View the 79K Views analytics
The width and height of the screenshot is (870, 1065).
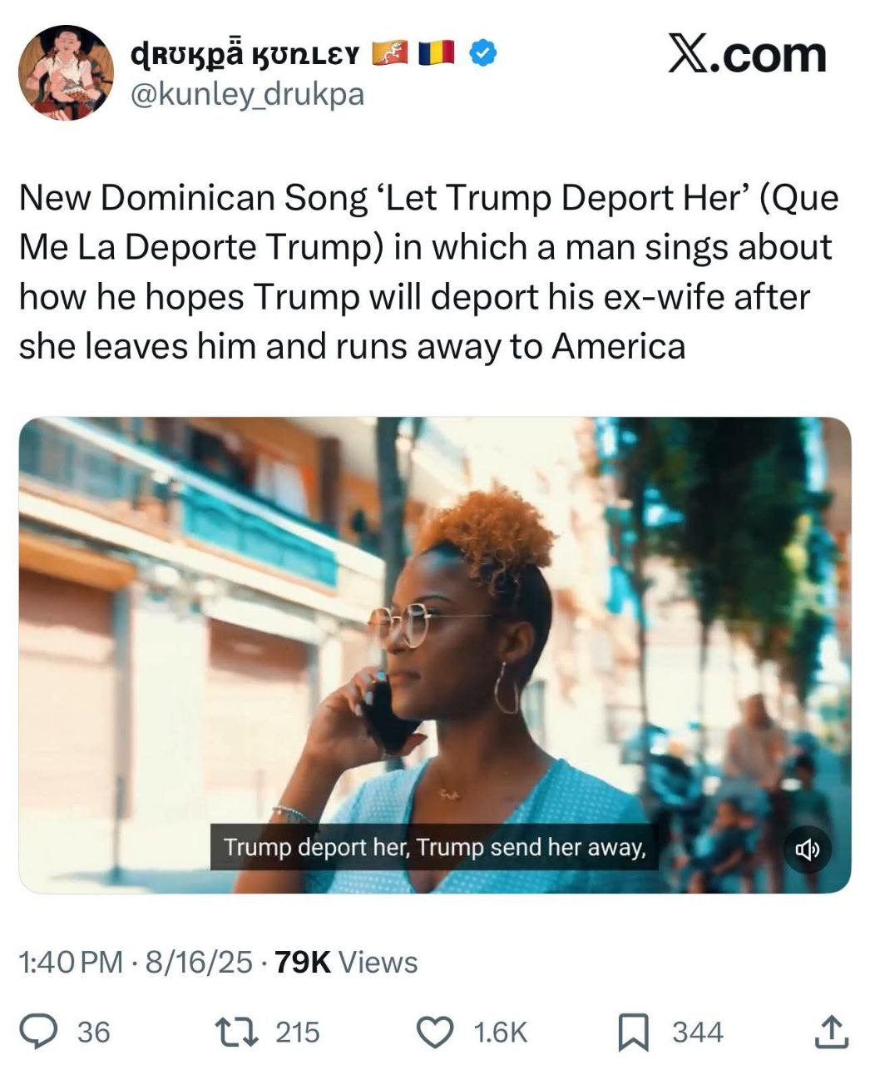[346, 962]
